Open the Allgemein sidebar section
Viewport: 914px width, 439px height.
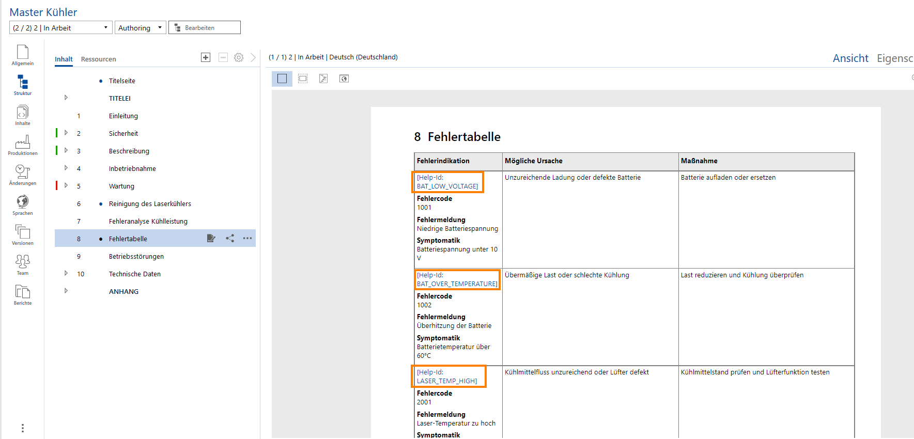coord(23,55)
